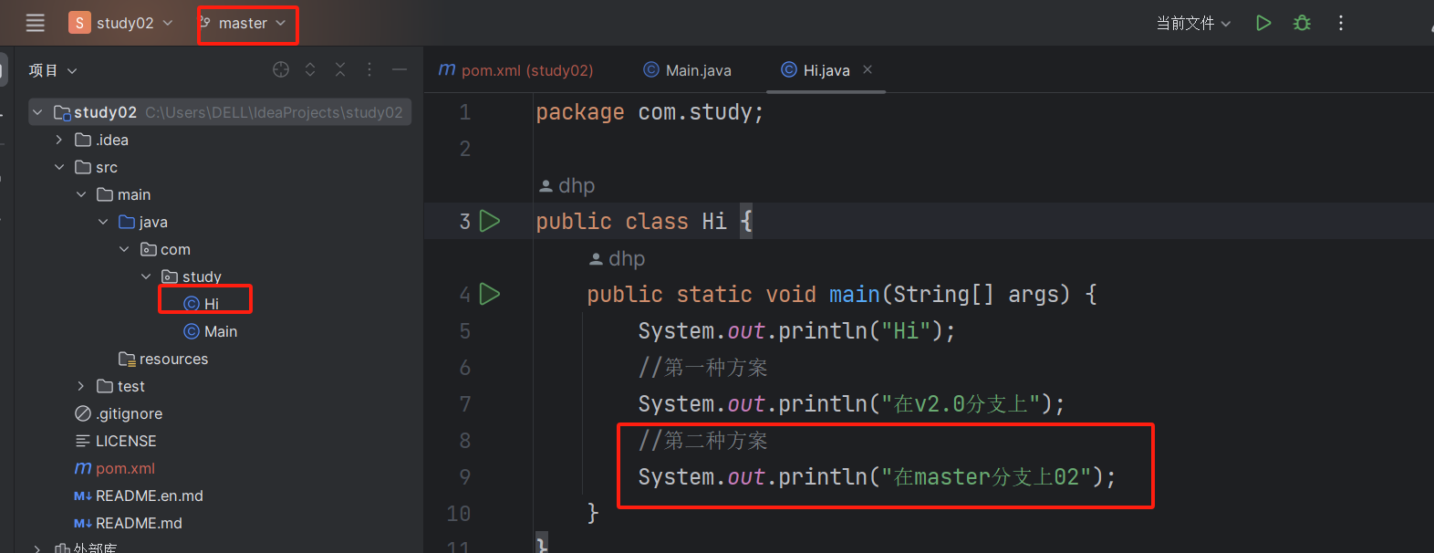Expand the test folder
Screen dimensions: 1434x553
click(81, 386)
